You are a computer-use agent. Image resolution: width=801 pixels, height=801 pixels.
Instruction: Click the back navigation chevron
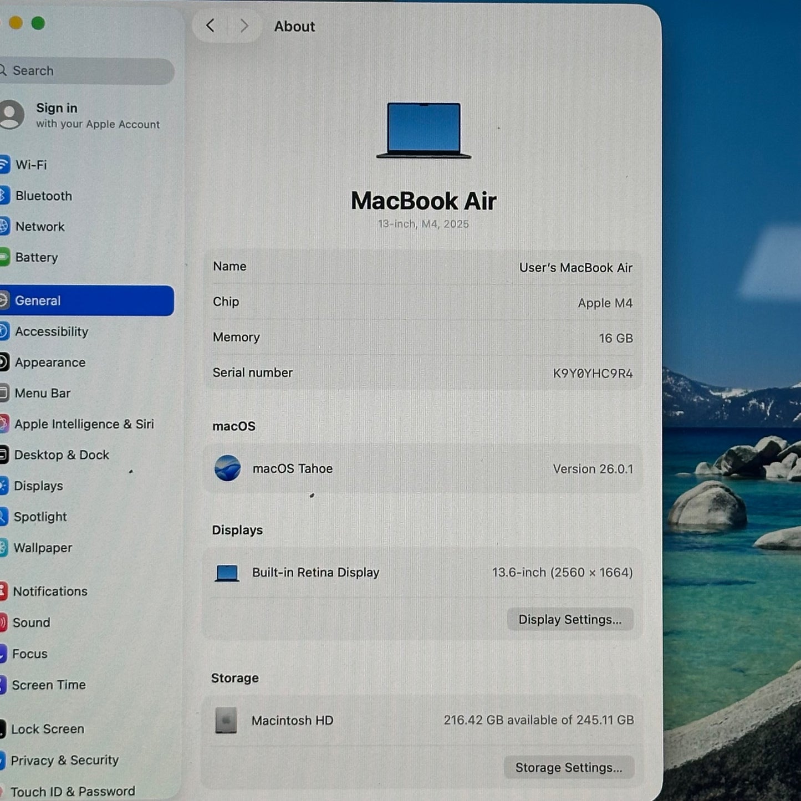[x=210, y=25]
